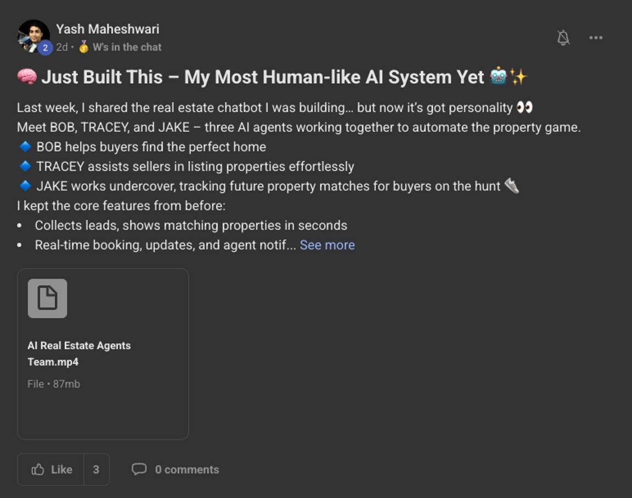Click the level 2 badge on avatar
Viewport: 632px width, 498px height.
pos(45,48)
